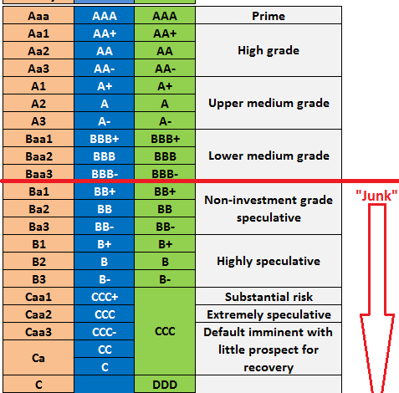Click the red "Junk" label

tap(376, 196)
